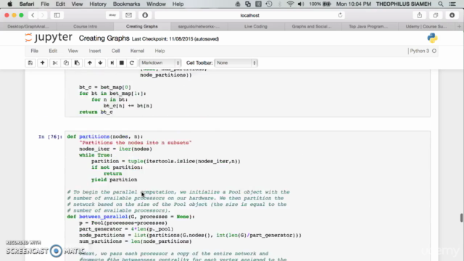Run the cell with the step-forward icon
Screen dimensions: 464x261
(112, 63)
